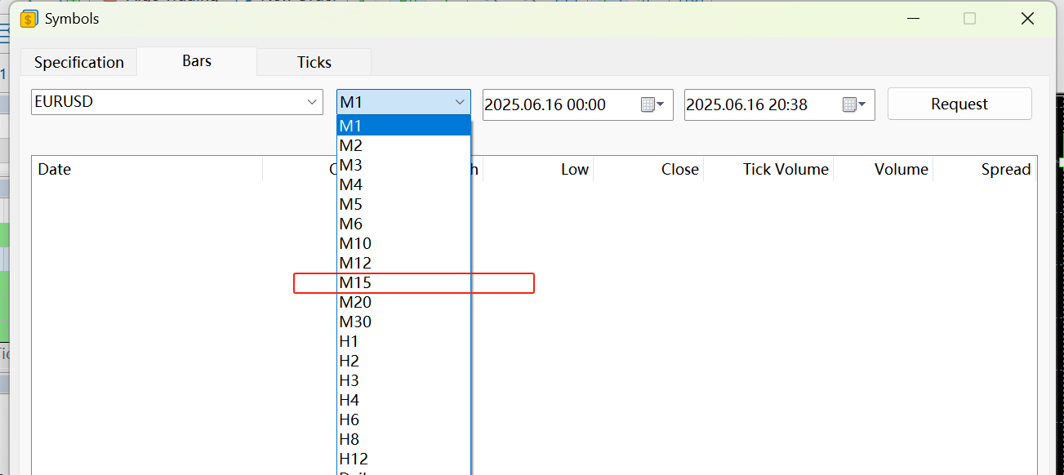Click the Low column header

click(x=538, y=170)
